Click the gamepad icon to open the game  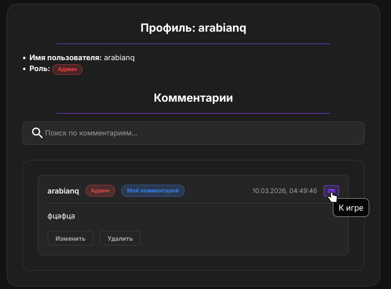[331, 191]
